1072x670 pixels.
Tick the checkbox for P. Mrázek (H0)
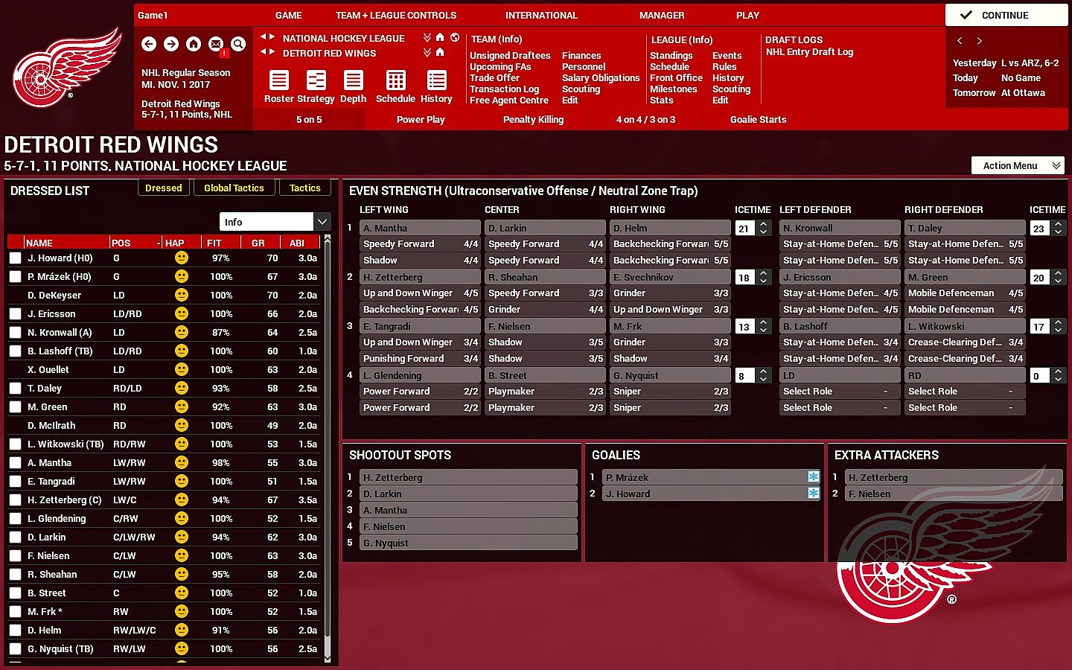point(15,276)
